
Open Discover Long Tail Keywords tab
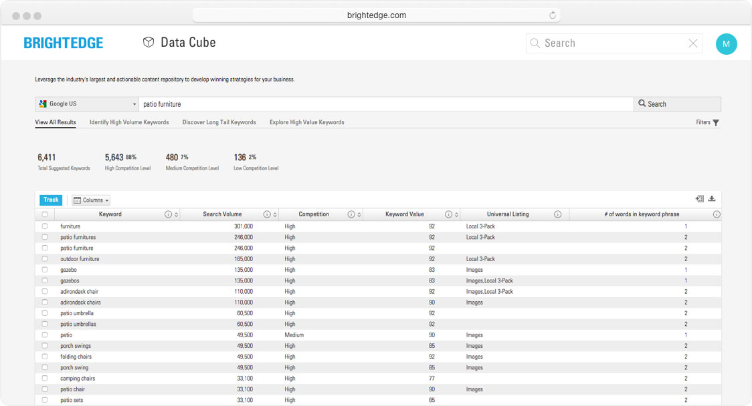pyautogui.click(x=219, y=123)
